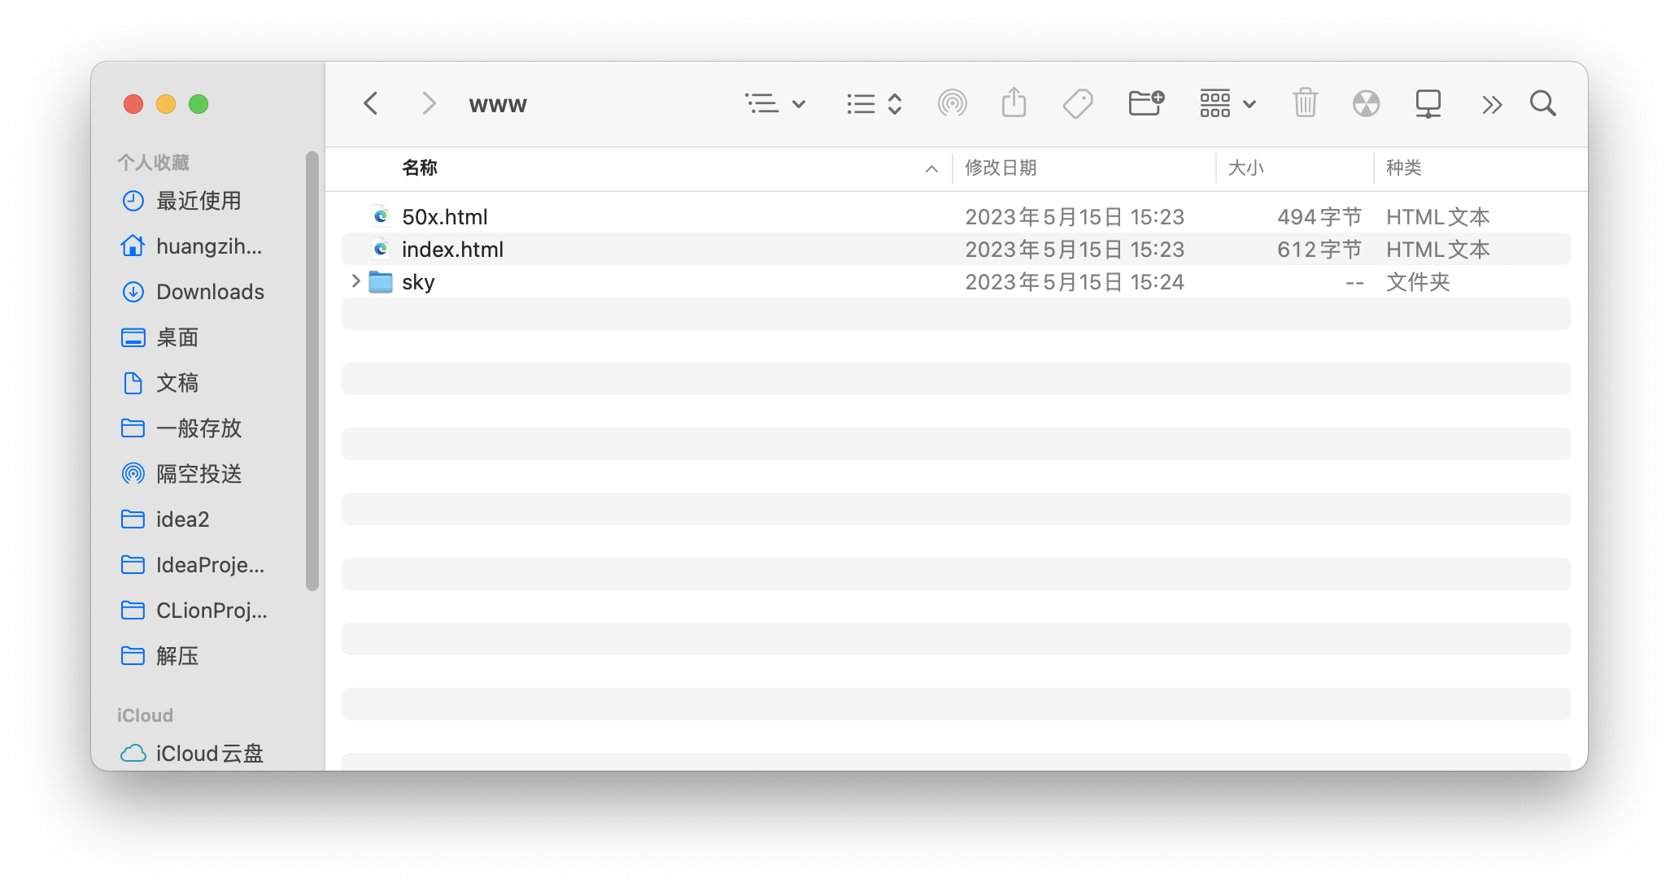
Task: Click the Tags toolbar icon
Action: coord(1077,103)
